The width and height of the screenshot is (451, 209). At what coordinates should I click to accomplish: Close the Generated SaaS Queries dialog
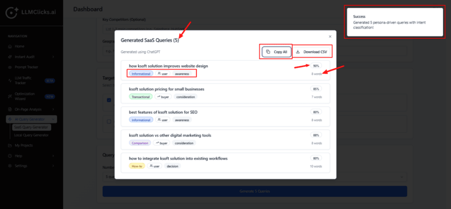coord(330,37)
